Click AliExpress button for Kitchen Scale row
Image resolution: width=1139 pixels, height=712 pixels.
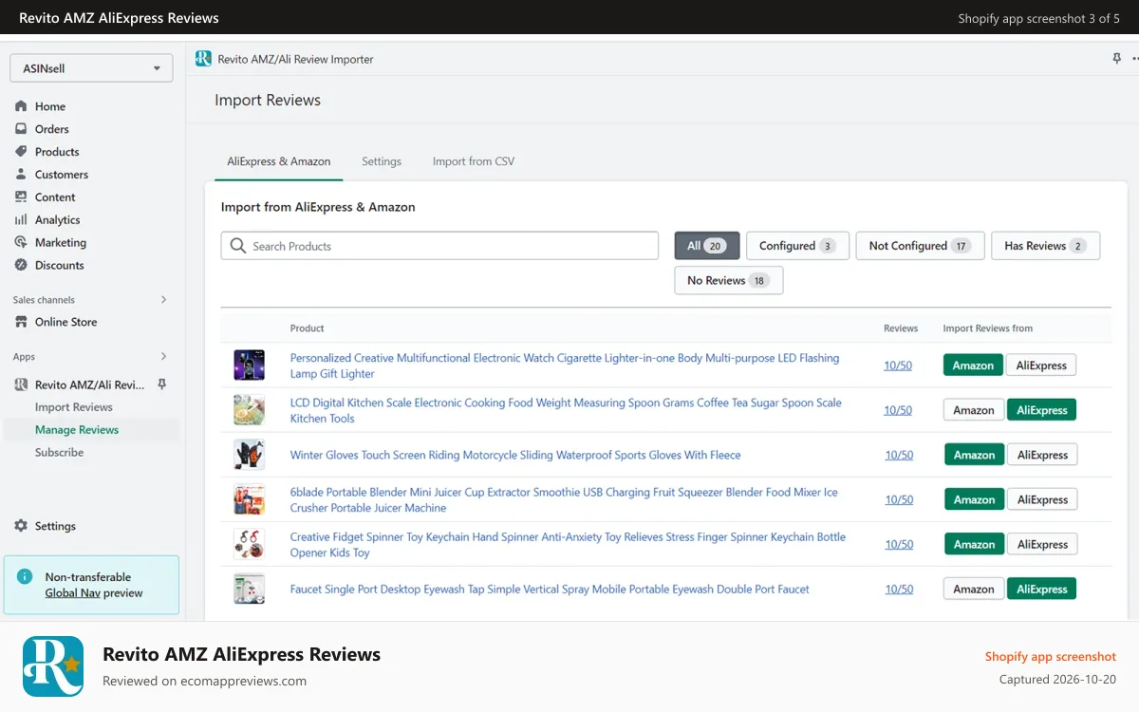click(1041, 410)
